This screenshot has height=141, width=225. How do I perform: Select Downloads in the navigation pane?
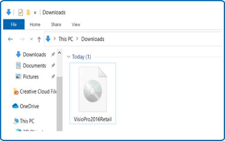(x=34, y=54)
